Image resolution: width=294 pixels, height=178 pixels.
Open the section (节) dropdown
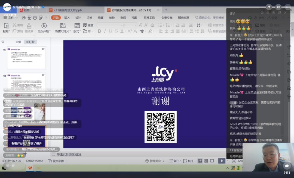tap(88, 31)
